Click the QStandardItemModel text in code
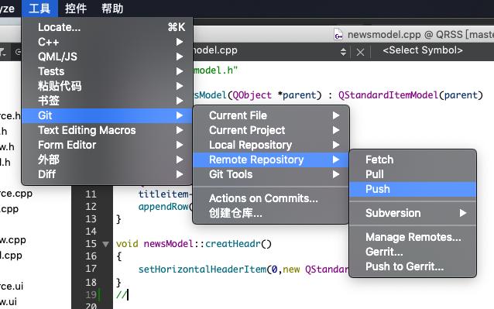Image resolution: width=494 pixels, height=309 pixels. pos(388,95)
